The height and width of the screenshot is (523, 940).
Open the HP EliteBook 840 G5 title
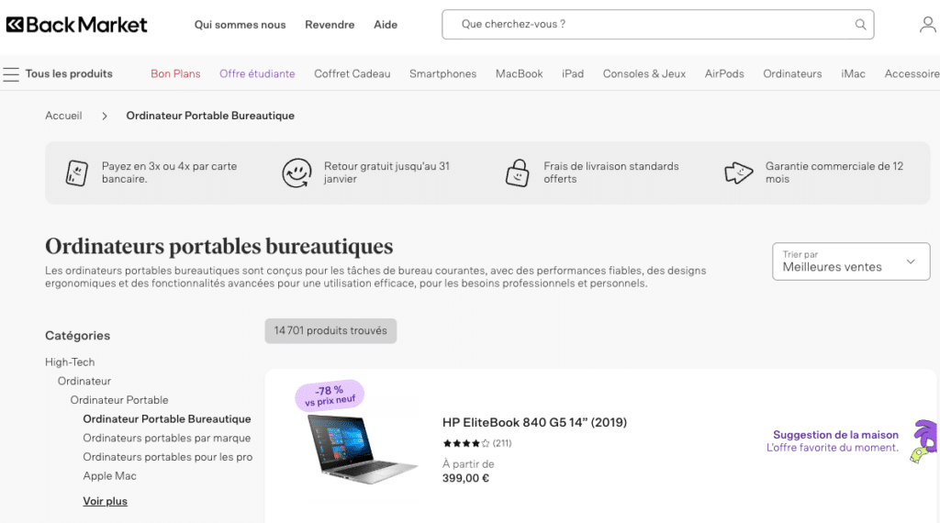[x=535, y=422]
